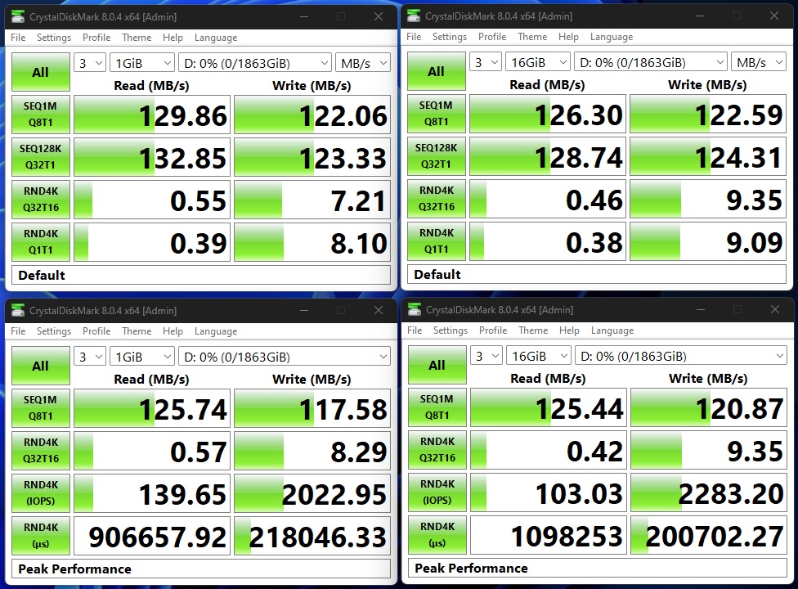Open MB/s unit dropdown in top-right window
798x589 pixels.
(x=758, y=62)
